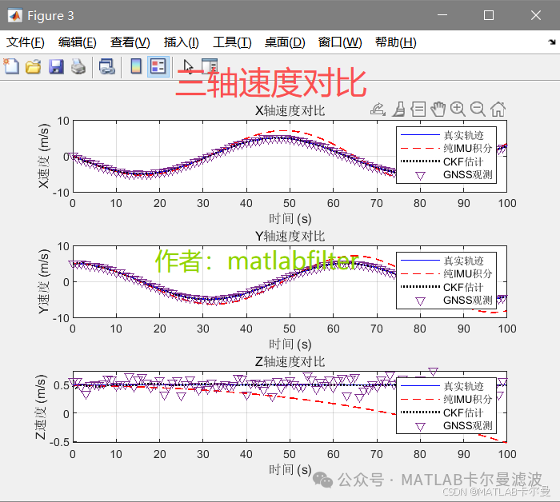This screenshot has width=560, height=502.
Task: Enable Data Tips tool
Action: [x=418, y=110]
